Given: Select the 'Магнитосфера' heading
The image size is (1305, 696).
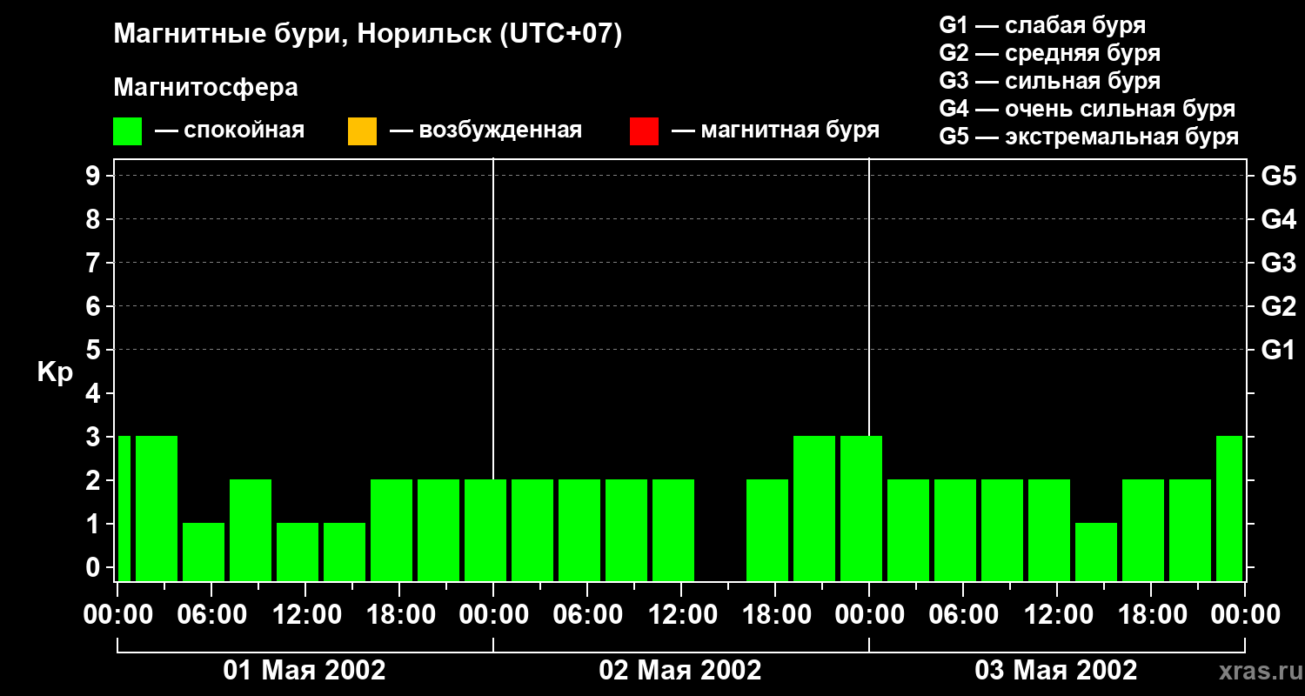Looking at the screenshot, I should coord(206,88).
